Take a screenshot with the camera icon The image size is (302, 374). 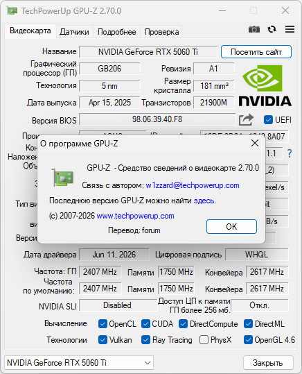[x=254, y=29]
